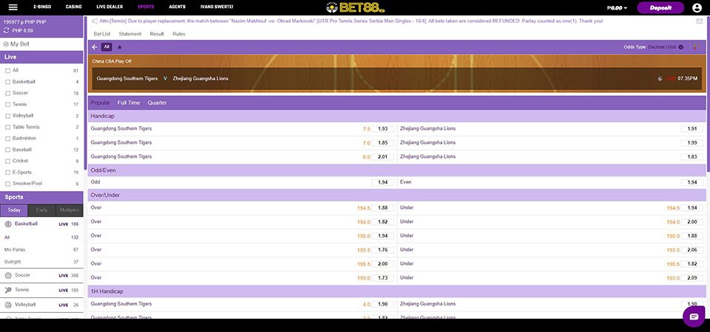This screenshot has height=332, width=710.
Task: Collapse the Over/Under section
Action: [396, 195]
